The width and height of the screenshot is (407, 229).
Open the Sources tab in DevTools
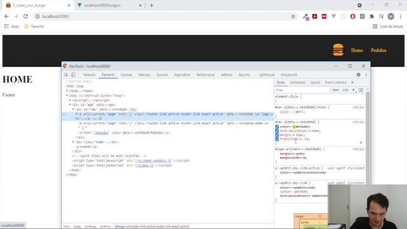(162, 75)
